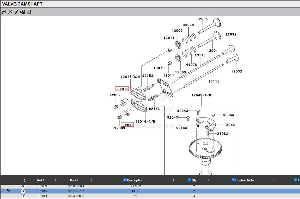Click the zoom in magnifier icon
This screenshot has width=300, height=199.
tap(4, 12)
